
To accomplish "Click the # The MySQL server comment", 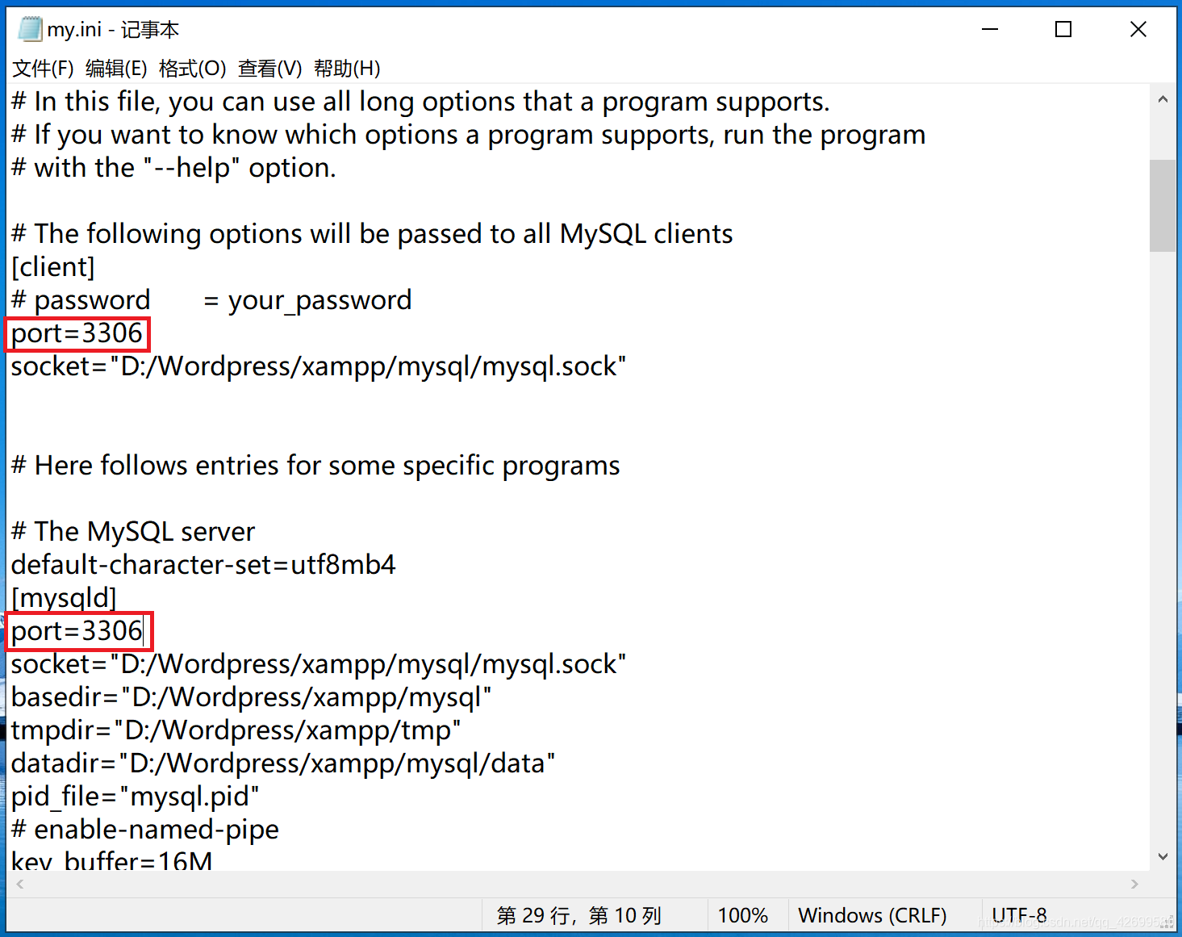I will (133, 532).
